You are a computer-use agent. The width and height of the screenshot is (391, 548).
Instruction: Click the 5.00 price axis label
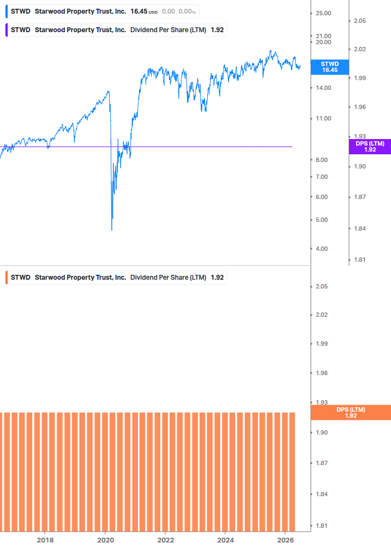tap(322, 220)
